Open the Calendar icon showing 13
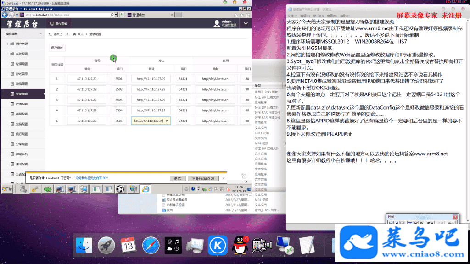This screenshot has height=264, width=470. click(x=129, y=245)
